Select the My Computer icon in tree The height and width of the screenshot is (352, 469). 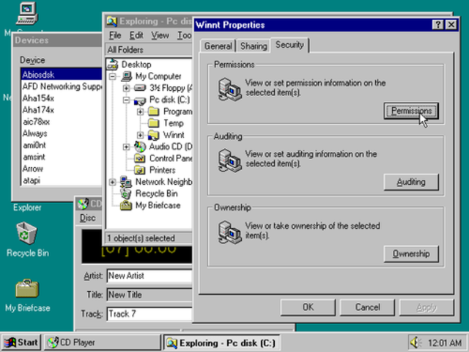click(127, 76)
